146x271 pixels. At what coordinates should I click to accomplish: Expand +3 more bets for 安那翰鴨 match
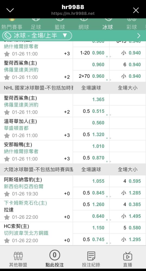tap(67, 159)
